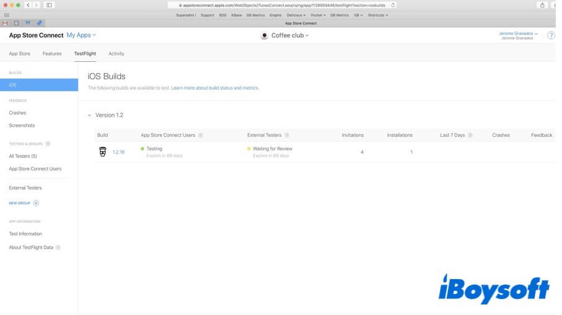Open the Support bookmark

pos(207,15)
